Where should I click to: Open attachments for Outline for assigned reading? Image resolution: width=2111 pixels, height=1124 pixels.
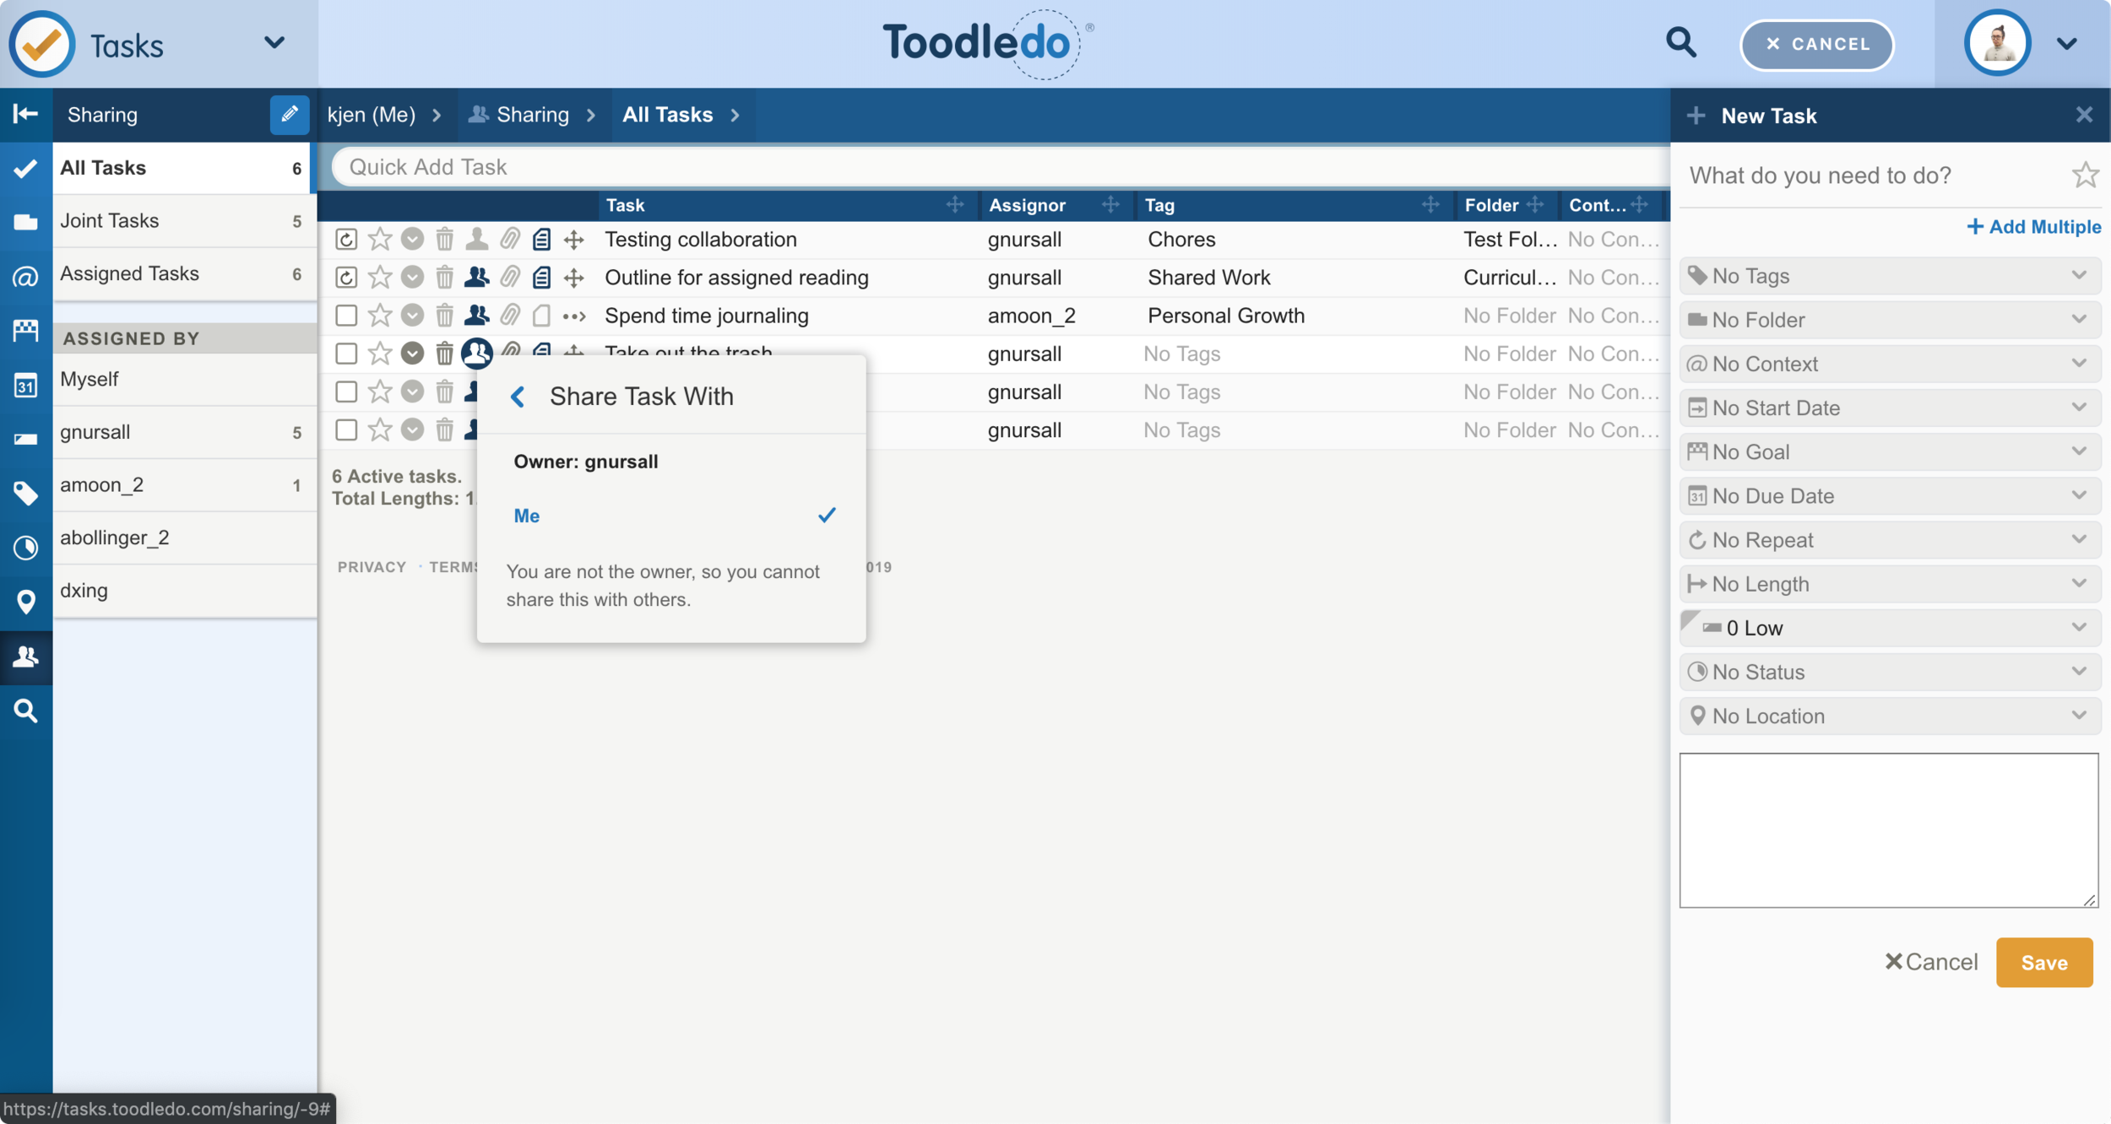click(x=509, y=277)
